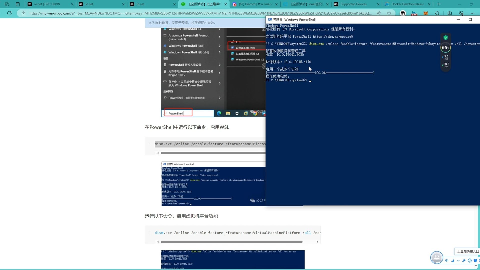Open the browser Extensions puzzle icon
This screenshot has height=270, width=480.
pos(437,13)
